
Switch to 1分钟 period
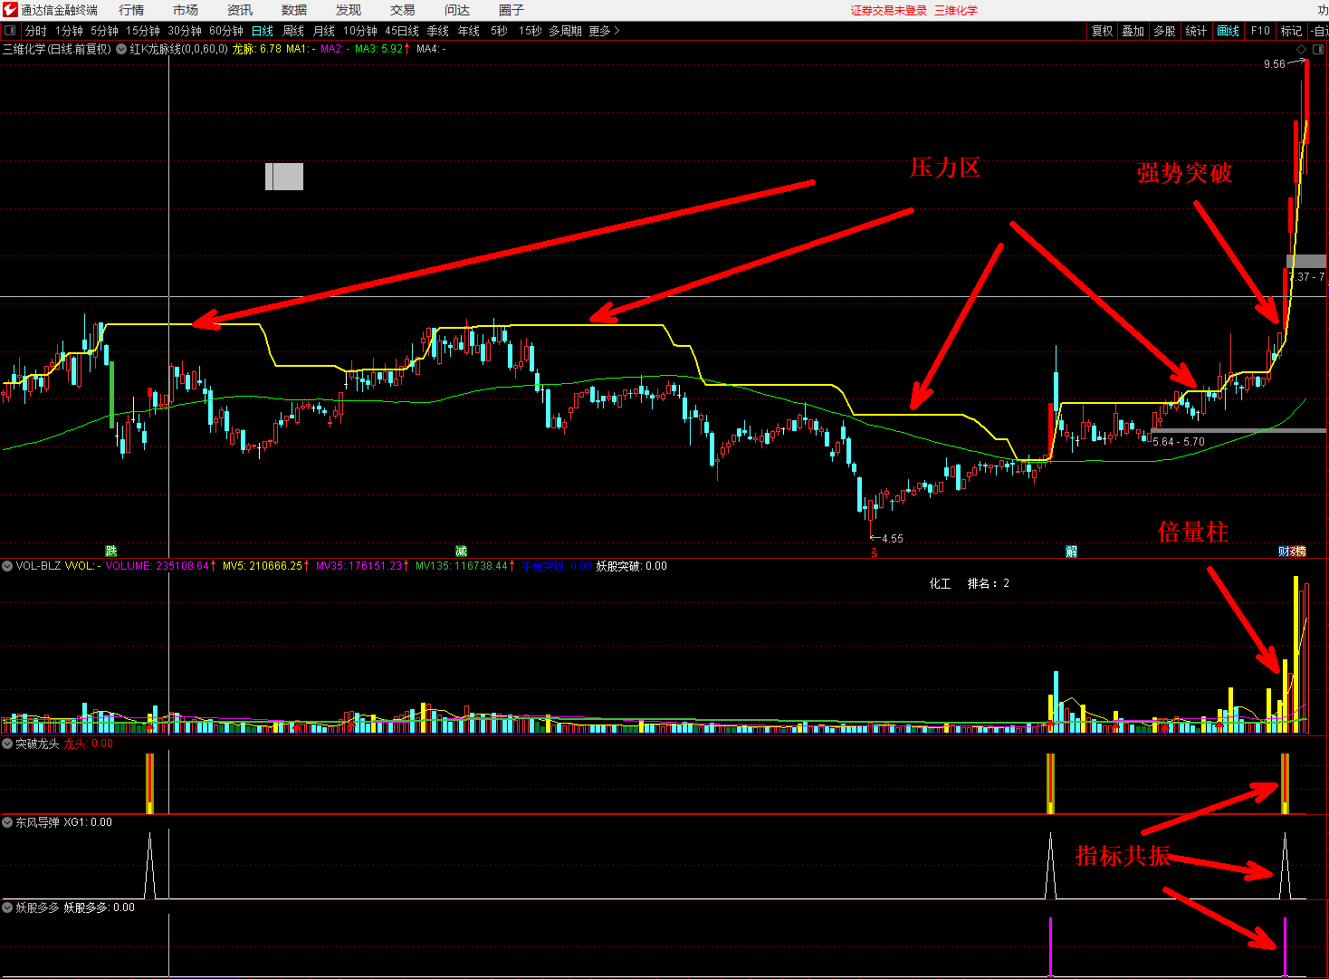(69, 31)
